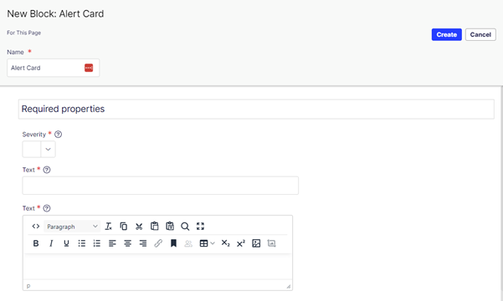The width and height of the screenshot is (503, 301).
Task: Toggle underline formatting
Action: pyautogui.click(x=66, y=243)
